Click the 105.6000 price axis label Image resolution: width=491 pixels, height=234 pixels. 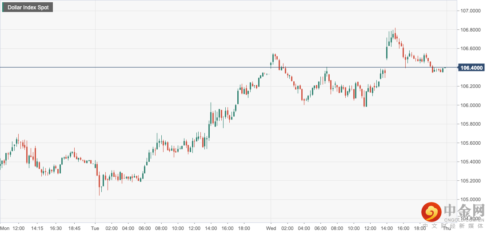tap(471, 143)
